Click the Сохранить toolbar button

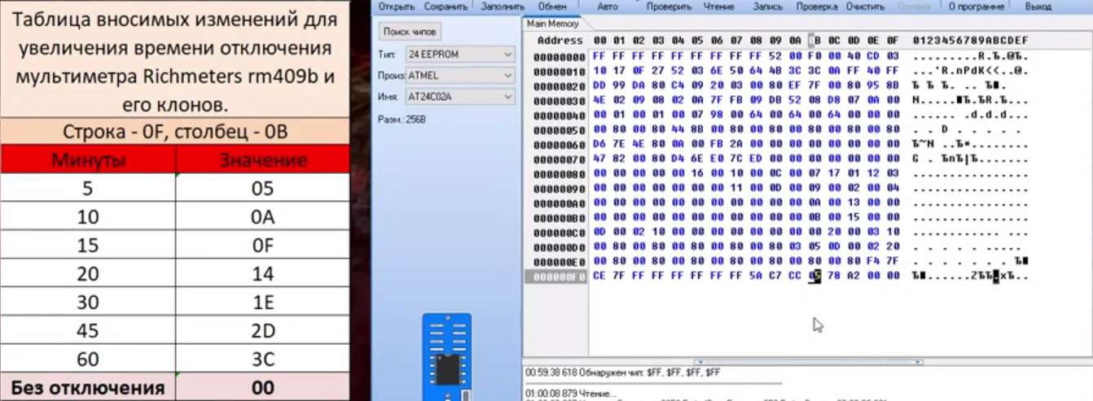coord(446,6)
